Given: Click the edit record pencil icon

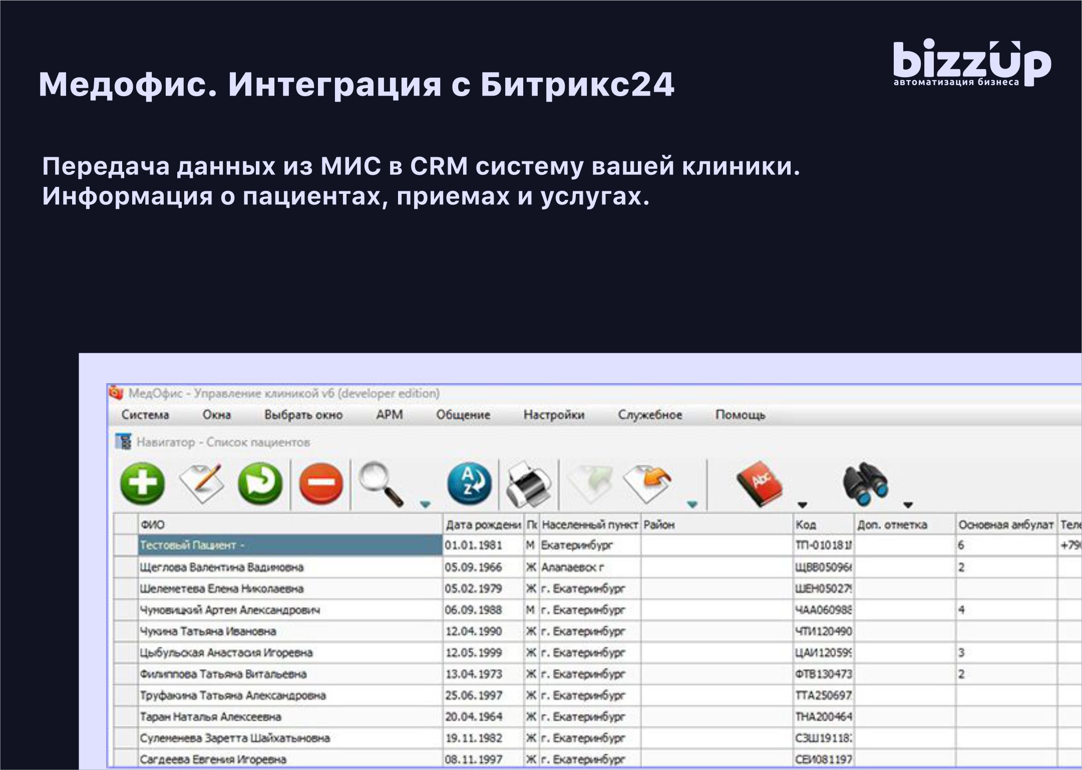Looking at the screenshot, I should 201,484.
